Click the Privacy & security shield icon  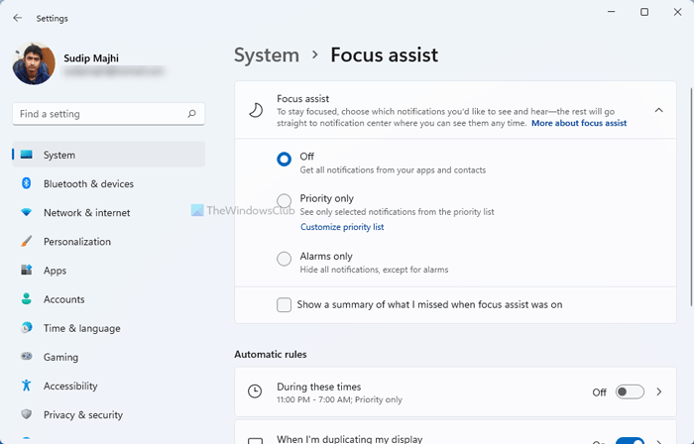(26, 414)
